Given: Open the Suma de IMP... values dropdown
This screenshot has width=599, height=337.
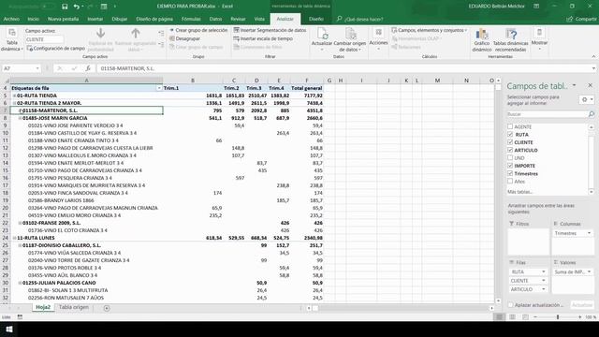Looking at the screenshot, I should (x=589, y=271).
